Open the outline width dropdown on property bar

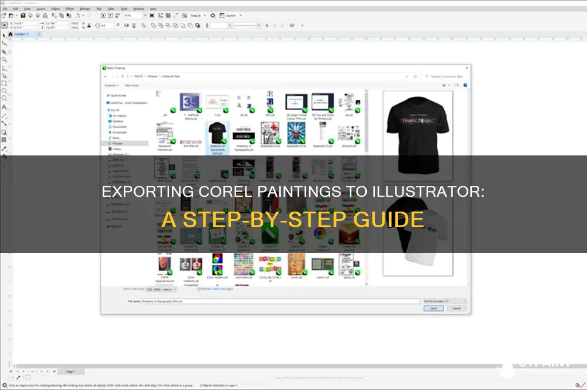point(230,25)
